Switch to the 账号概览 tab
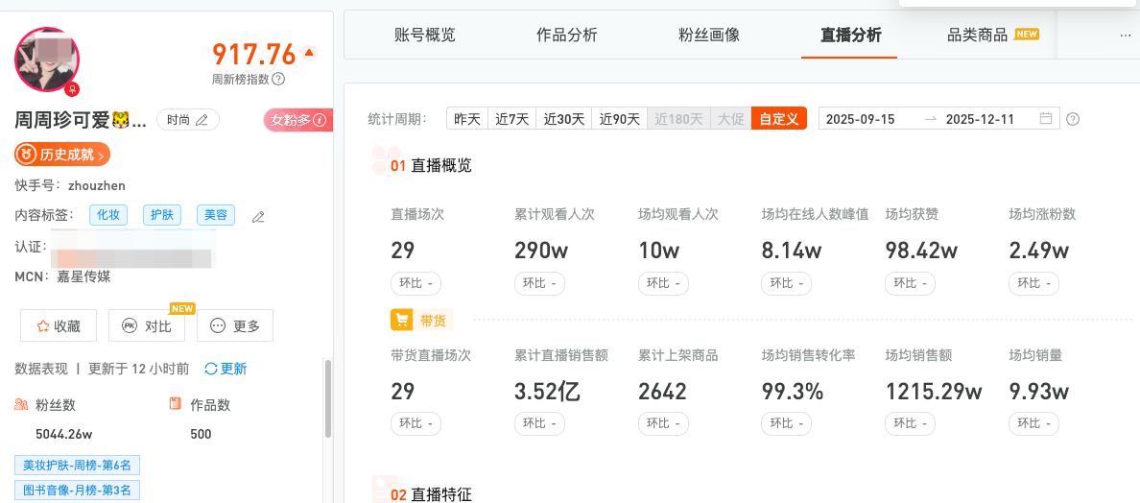 coord(424,35)
